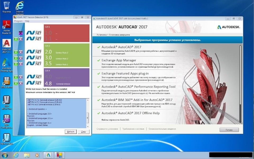Click the purple info icon for .NET 1.0

coord(21,33)
